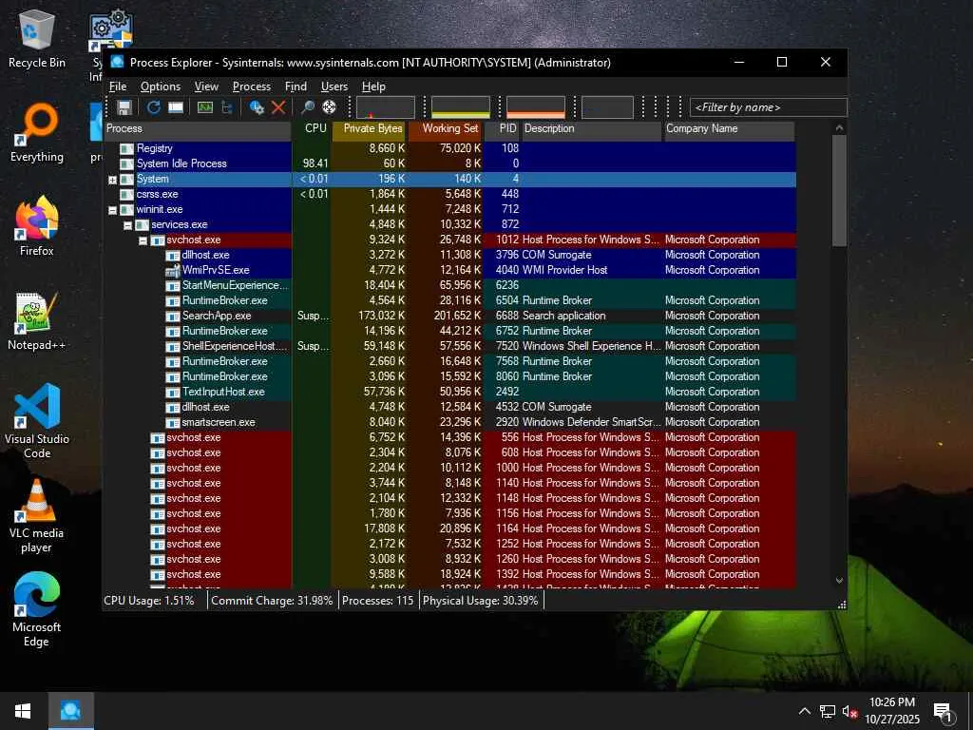
Task: Open the fourth empty I/O mini graph
Action: 607,107
